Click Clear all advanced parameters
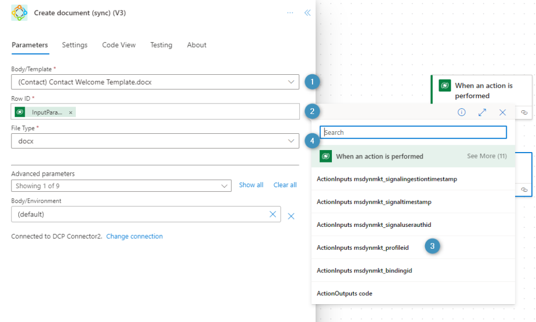The height and width of the screenshot is (322, 536). coord(285,185)
